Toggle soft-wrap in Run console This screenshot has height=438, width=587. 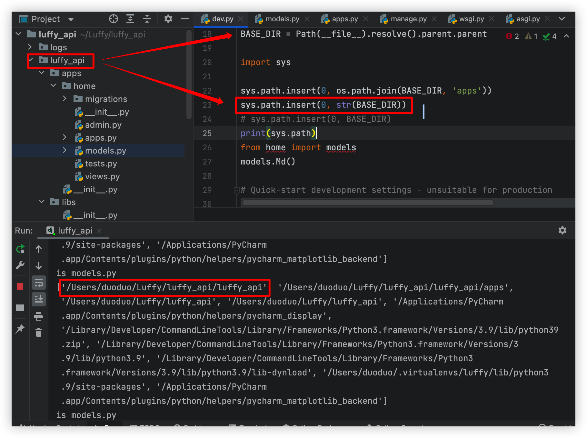click(39, 283)
